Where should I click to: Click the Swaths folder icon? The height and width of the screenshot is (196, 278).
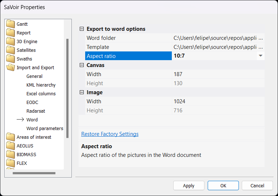11,59
